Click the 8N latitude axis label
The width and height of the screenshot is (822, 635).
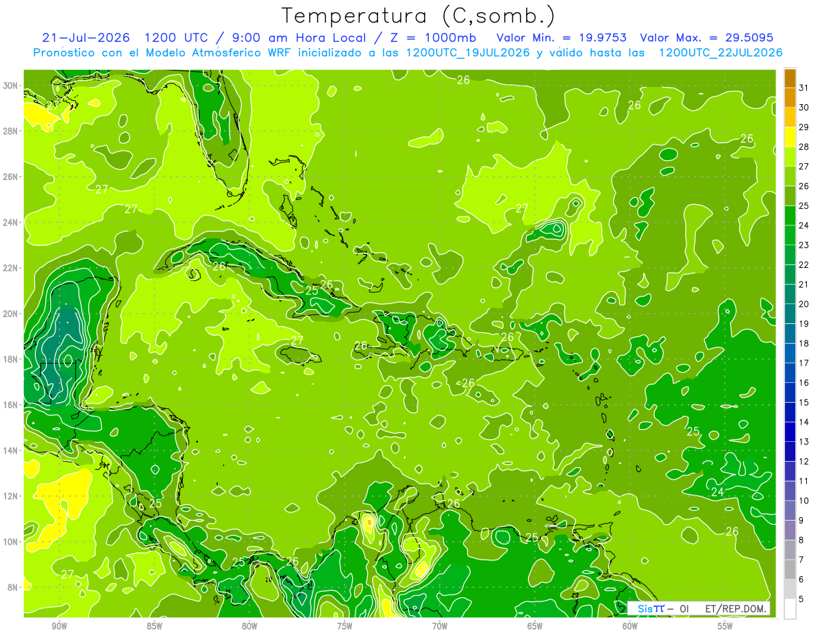tap(13, 587)
